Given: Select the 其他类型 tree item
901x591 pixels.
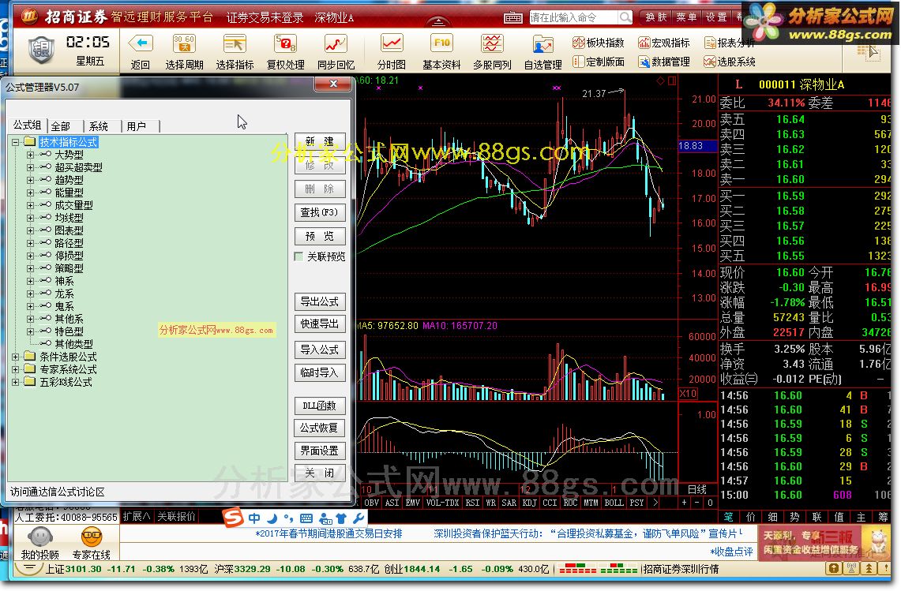Looking at the screenshot, I should click(x=73, y=344).
